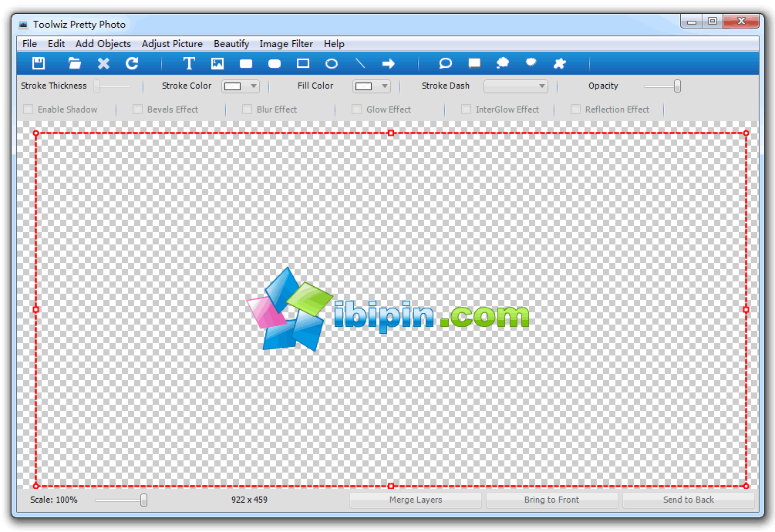Click the Bring to Front button
775x532 pixels.
(x=551, y=500)
